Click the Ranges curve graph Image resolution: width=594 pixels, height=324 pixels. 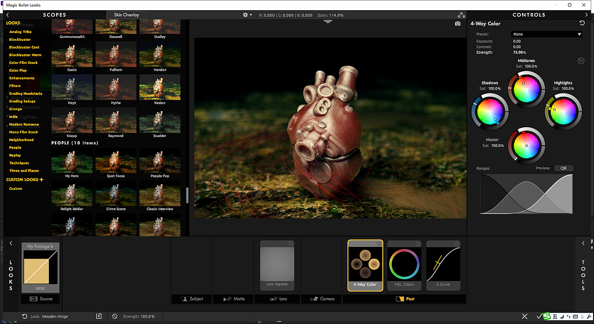coord(526,194)
